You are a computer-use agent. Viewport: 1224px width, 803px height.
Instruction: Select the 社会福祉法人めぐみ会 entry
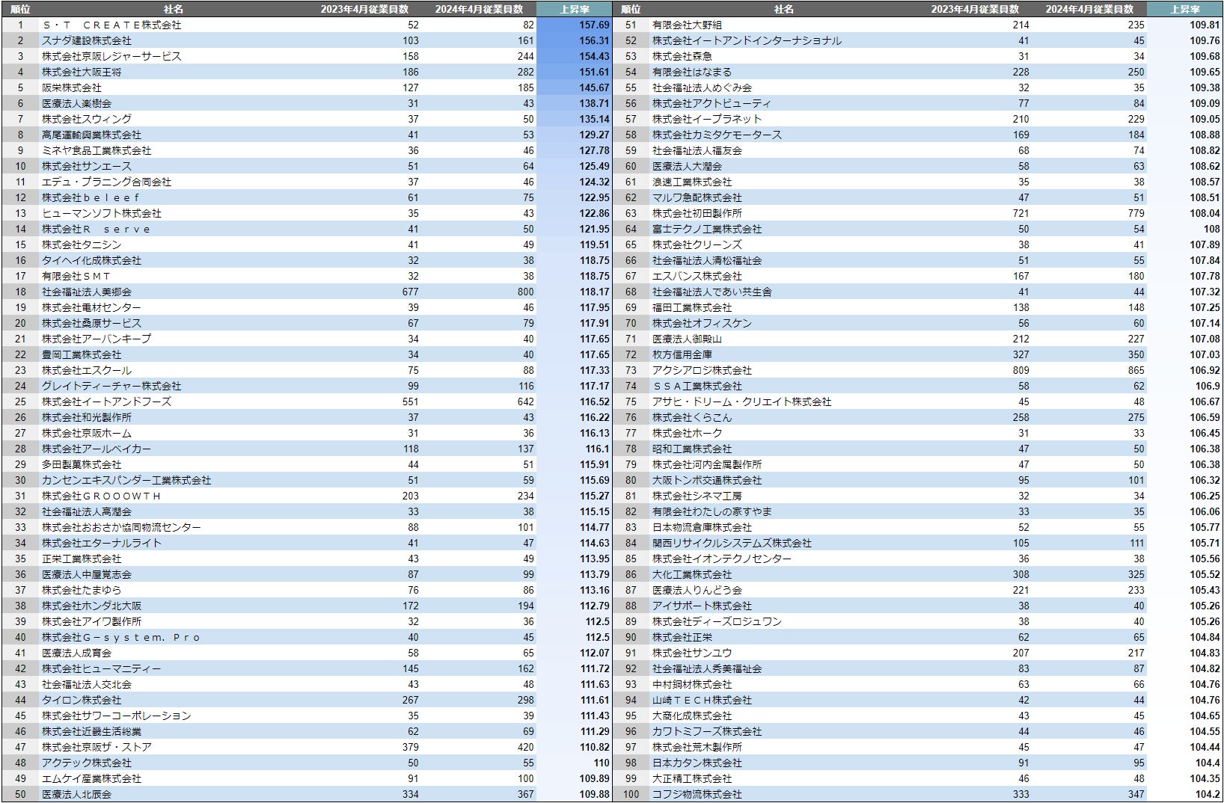point(702,87)
